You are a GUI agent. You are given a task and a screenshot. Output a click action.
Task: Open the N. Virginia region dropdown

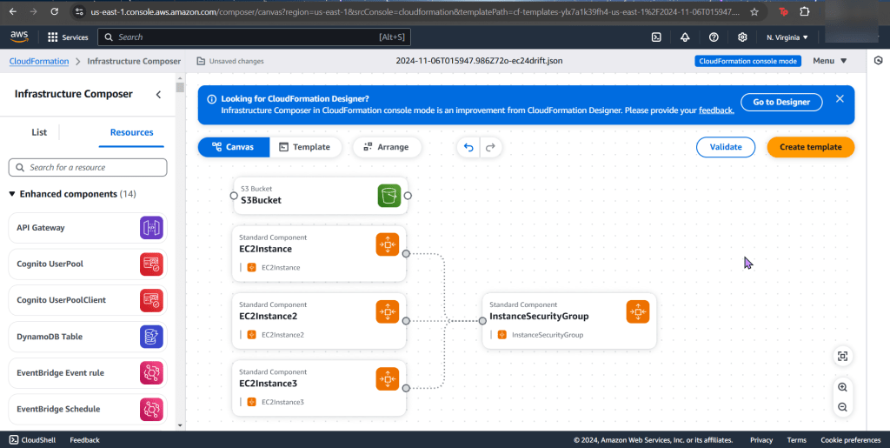click(787, 37)
